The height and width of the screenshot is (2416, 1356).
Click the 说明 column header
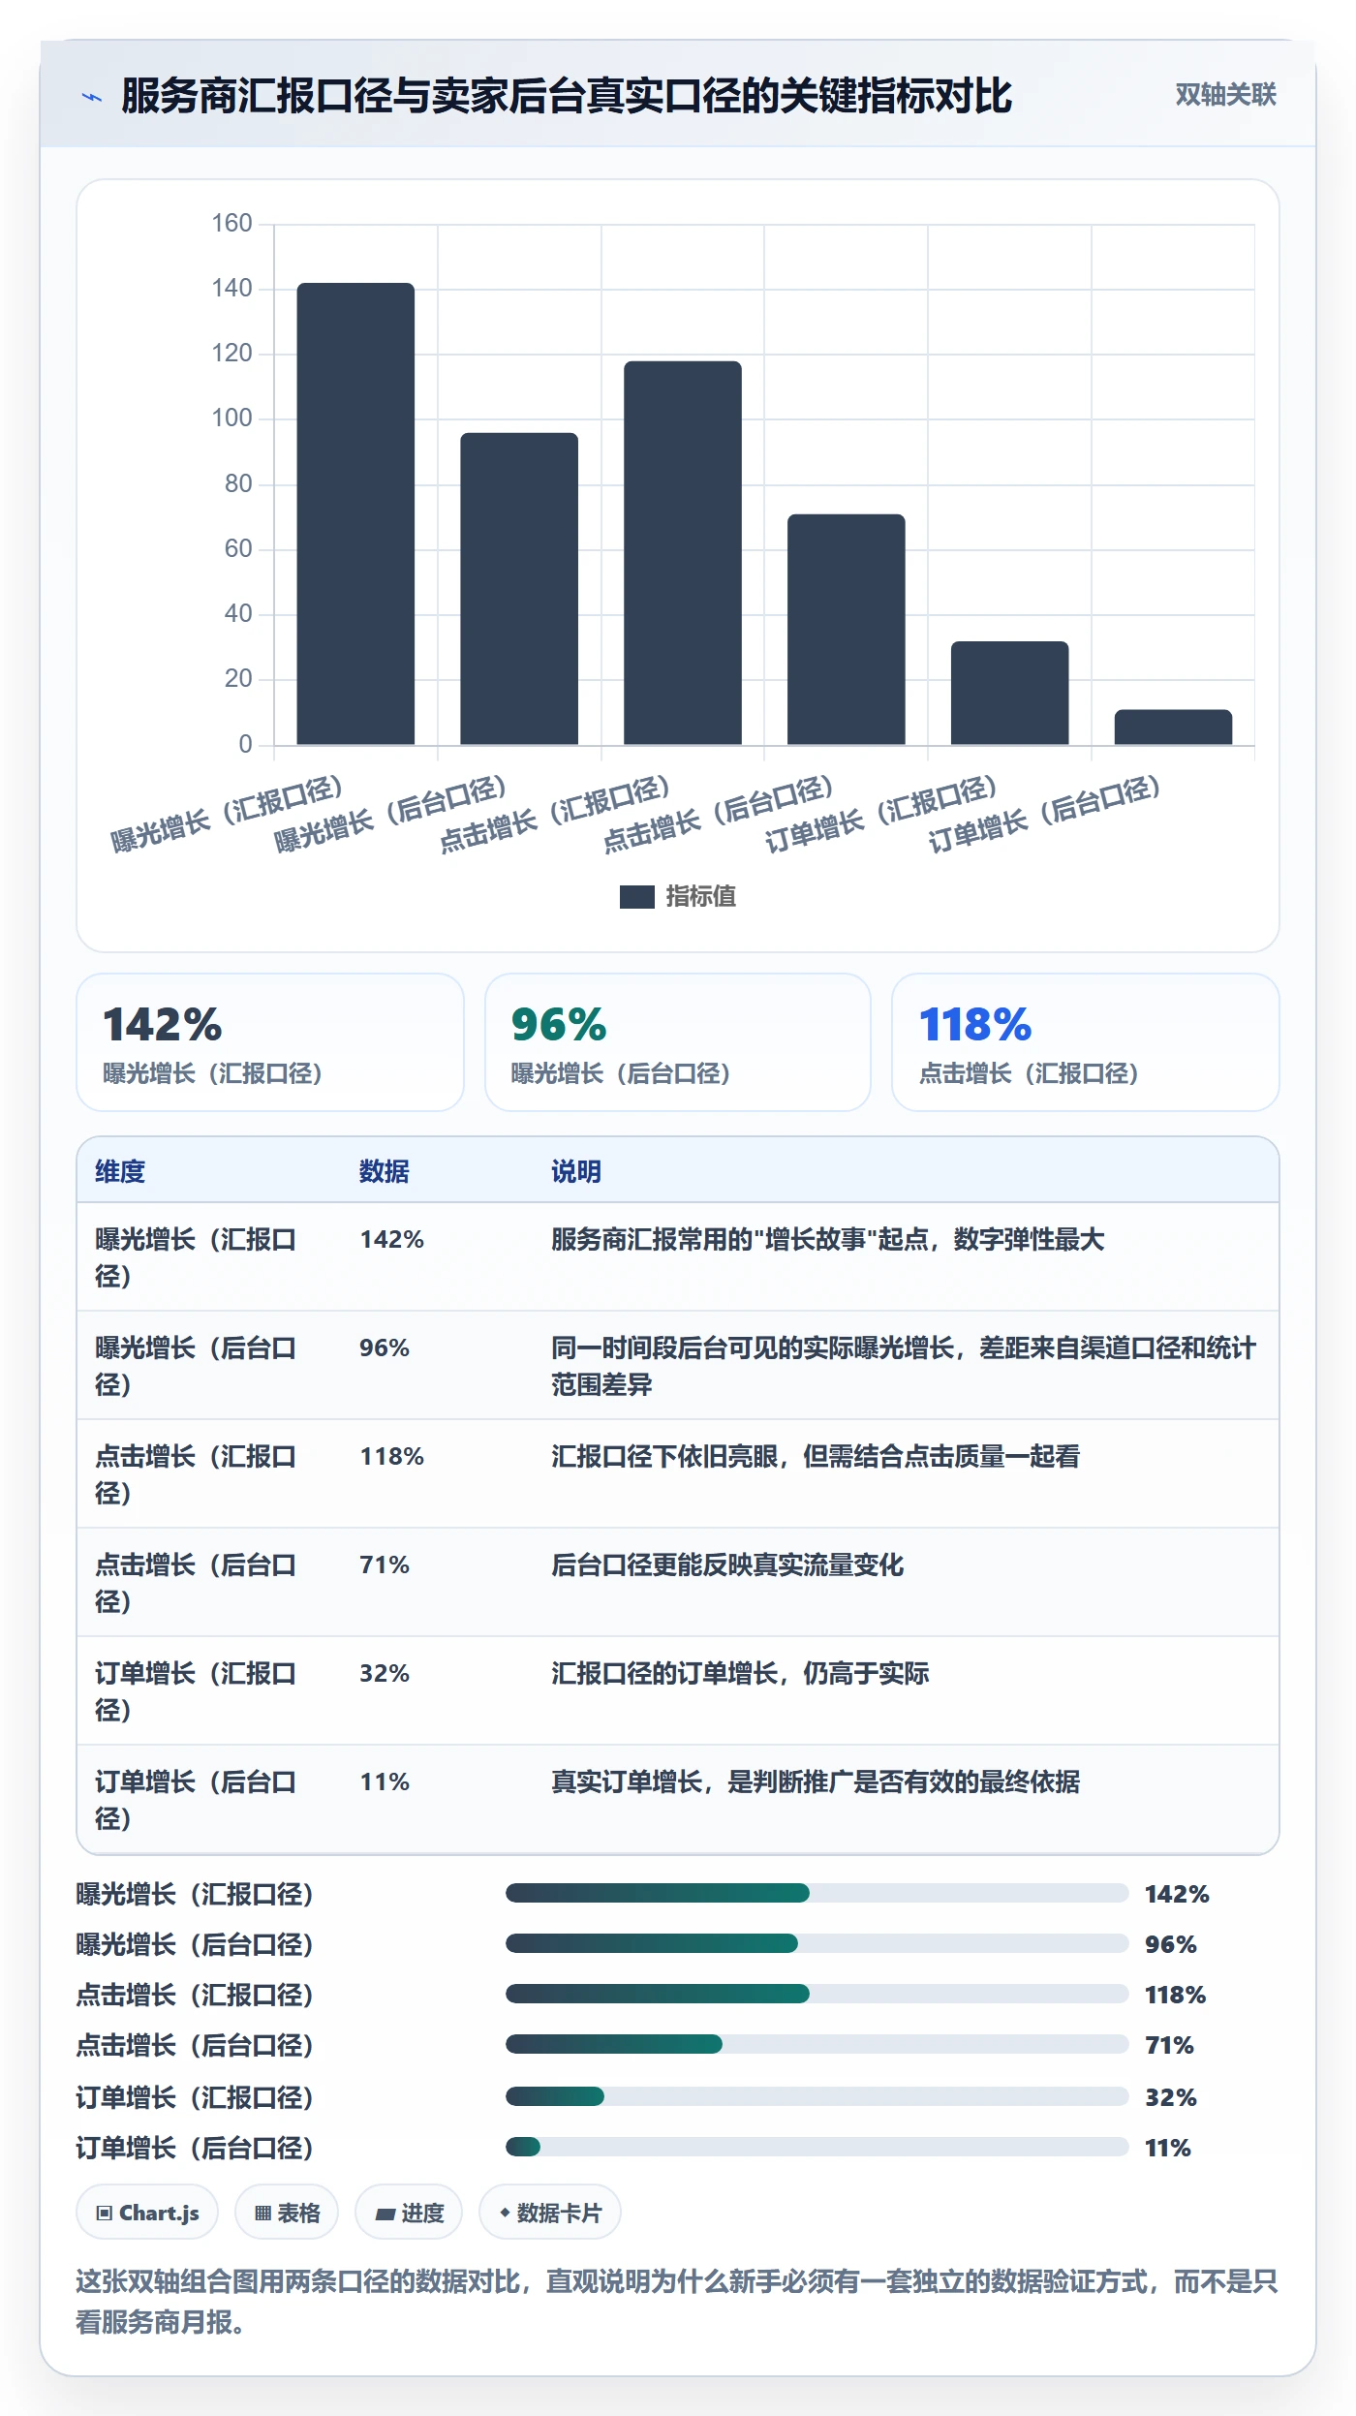click(x=576, y=1171)
